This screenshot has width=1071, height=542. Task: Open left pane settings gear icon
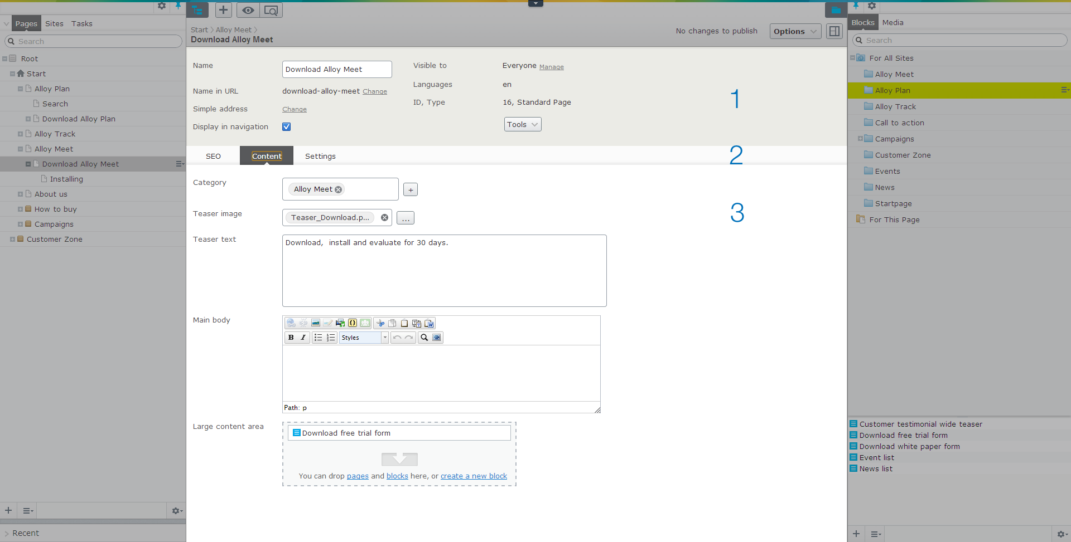[162, 6]
